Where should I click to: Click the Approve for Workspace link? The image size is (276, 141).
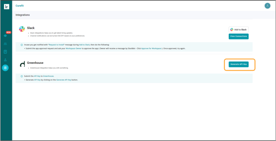pyautogui.click(x=151, y=48)
